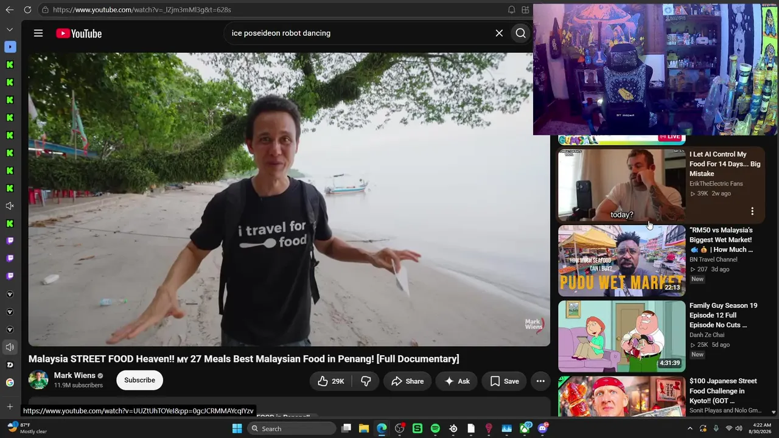Open Mark Wiens channel avatar

tap(38, 380)
